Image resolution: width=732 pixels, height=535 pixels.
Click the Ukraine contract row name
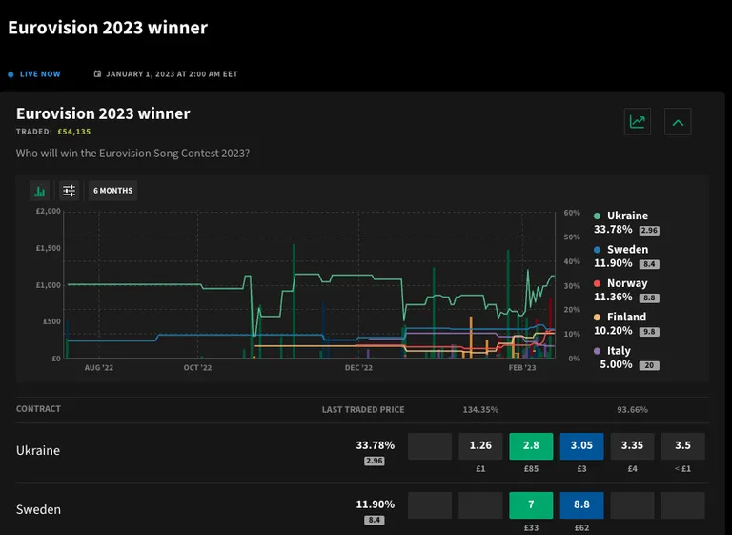tap(38, 450)
